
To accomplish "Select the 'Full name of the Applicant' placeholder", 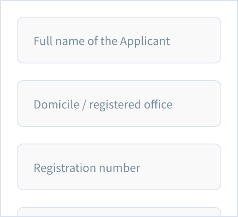I will [102, 41].
